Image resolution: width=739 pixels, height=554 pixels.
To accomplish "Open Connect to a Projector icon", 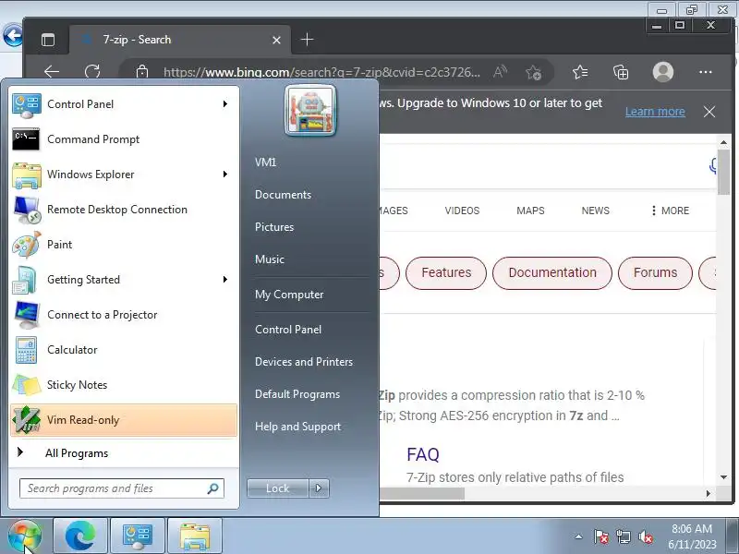I will pos(27,315).
